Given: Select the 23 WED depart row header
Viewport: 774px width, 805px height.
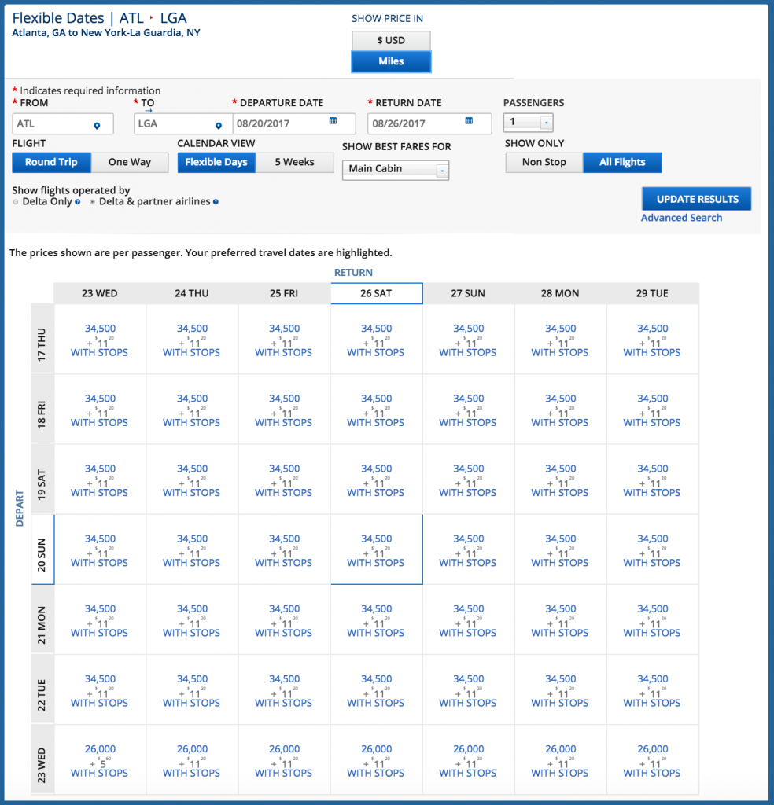Looking at the screenshot, I should (x=42, y=760).
